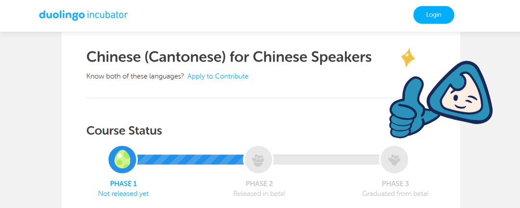Viewport: 520px width, 208px height.
Task: Click the green egg Phase 1 icon
Action: coord(123,159)
